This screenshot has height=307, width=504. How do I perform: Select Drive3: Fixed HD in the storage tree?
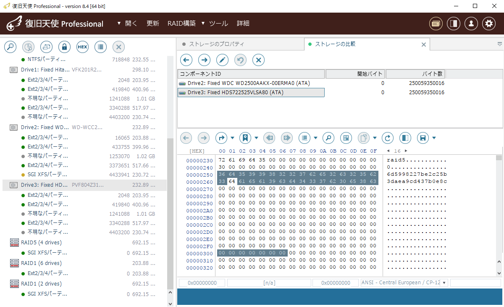(84, 185)
